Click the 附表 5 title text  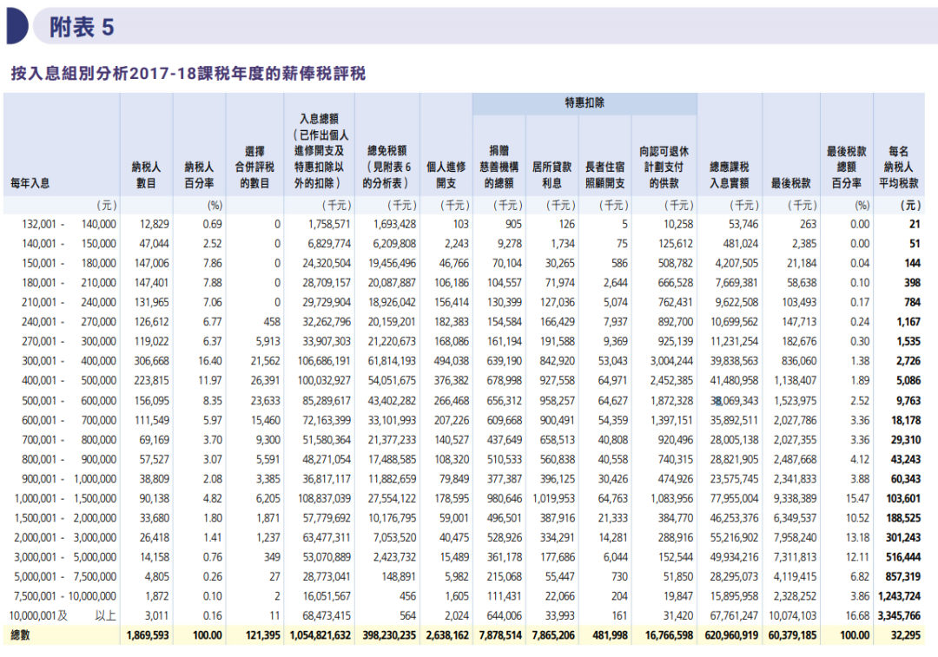82,28
